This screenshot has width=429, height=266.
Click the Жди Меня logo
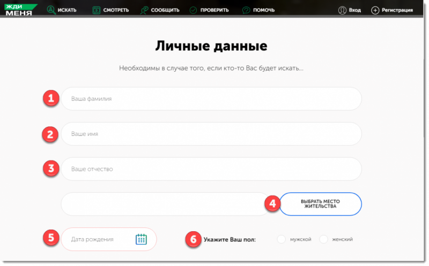20,10
